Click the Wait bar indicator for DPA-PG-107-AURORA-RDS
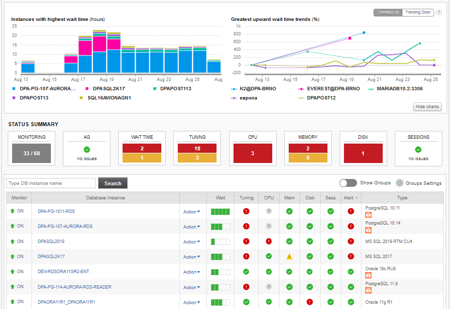 [220, 227]
